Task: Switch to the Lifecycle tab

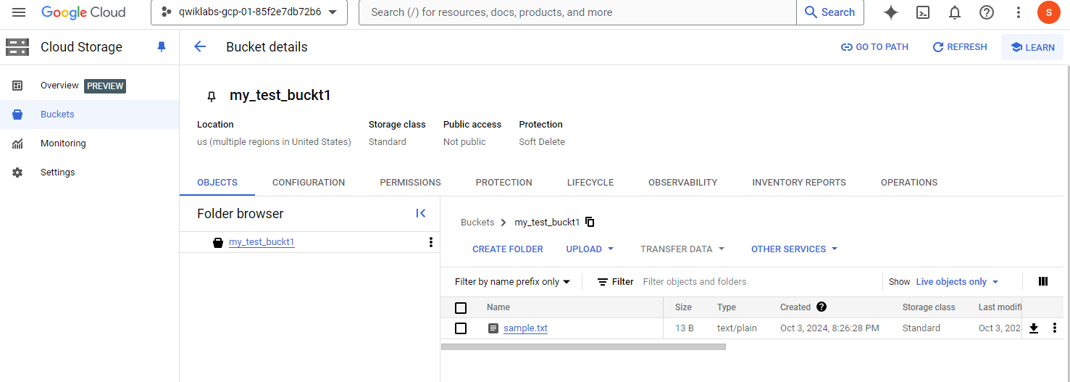Action: (x=590, y=183)
